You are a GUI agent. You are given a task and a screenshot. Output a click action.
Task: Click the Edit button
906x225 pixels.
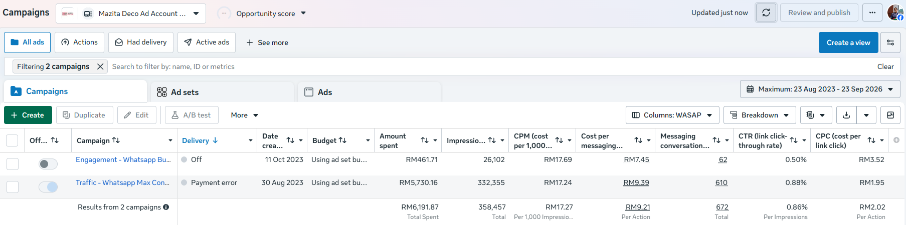pos(137,115)
